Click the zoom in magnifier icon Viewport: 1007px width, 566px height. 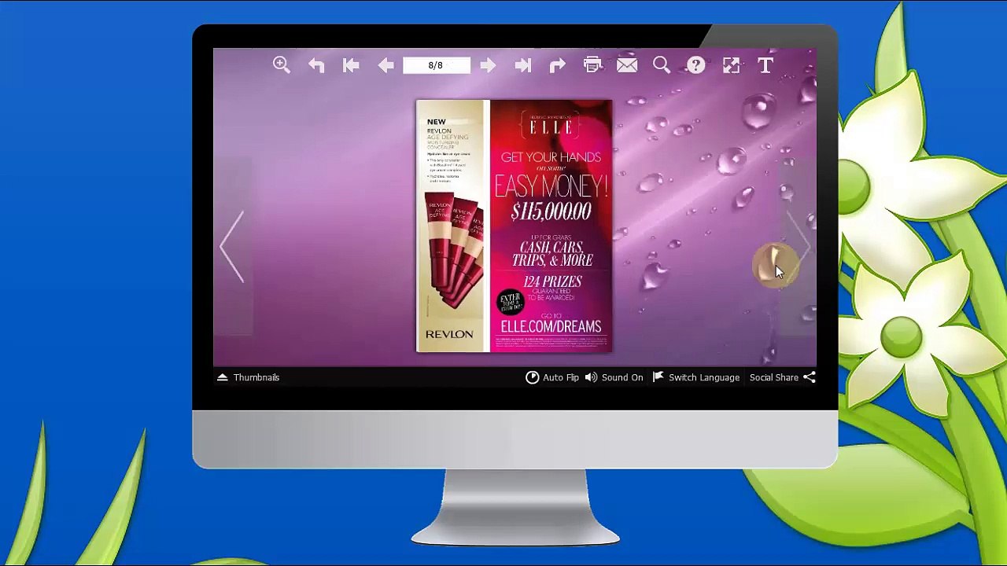point(282,65)
